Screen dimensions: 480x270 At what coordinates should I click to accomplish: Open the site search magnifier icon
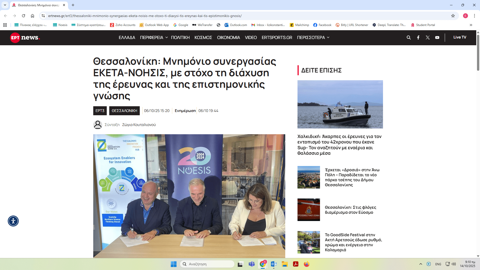(409, 37)
